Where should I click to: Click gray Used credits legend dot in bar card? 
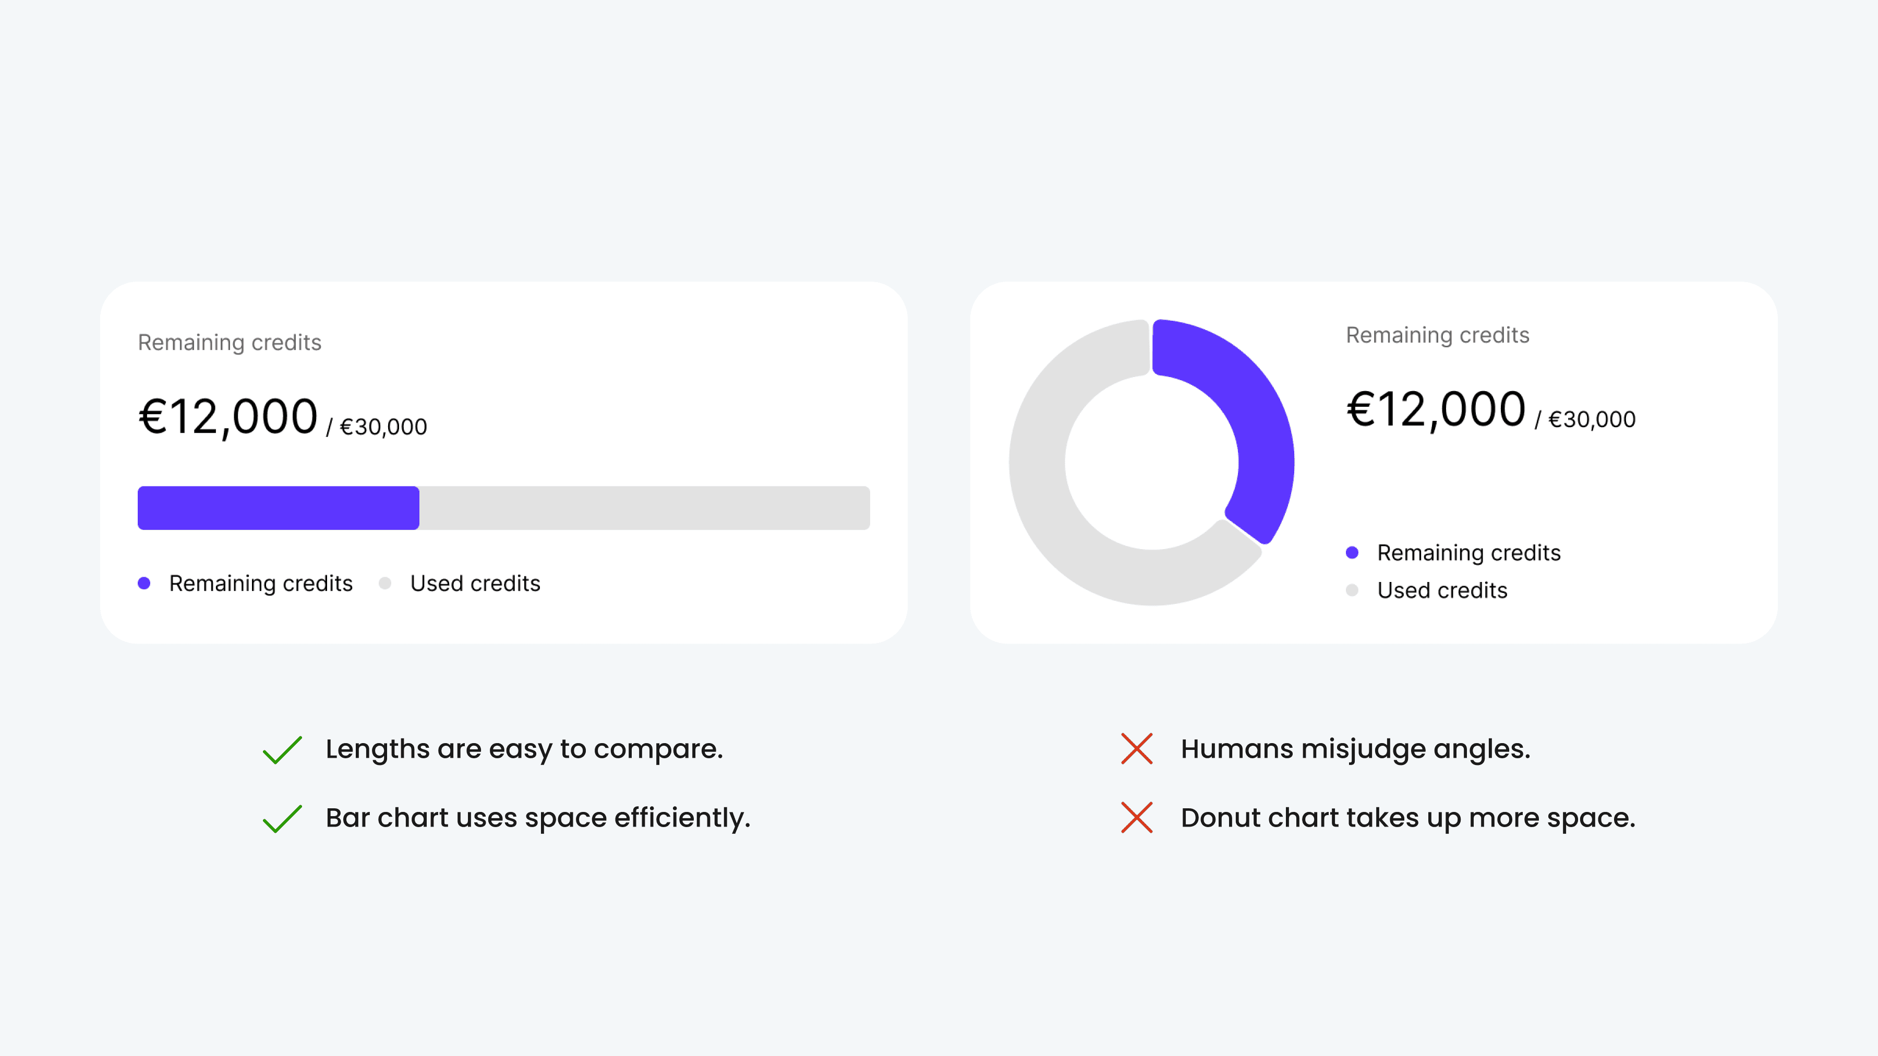385,583
